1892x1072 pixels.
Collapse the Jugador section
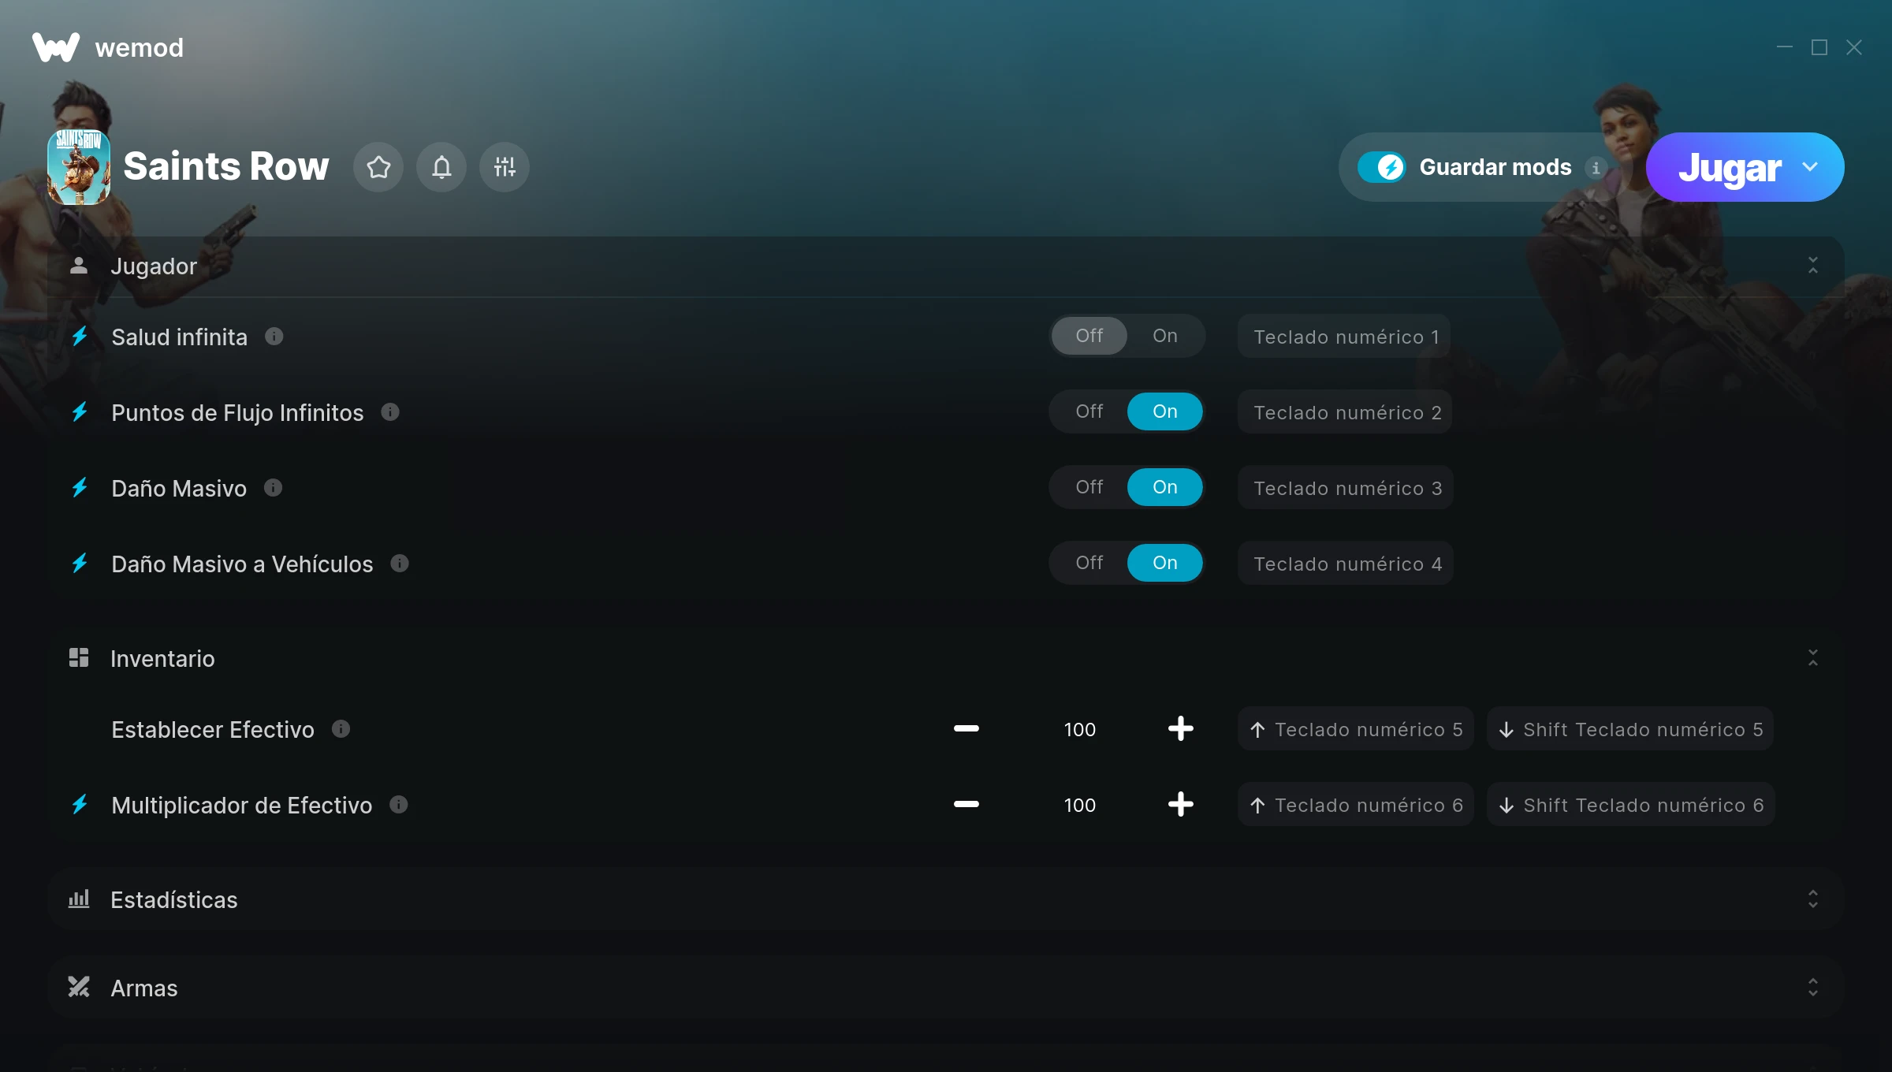pos(1813,266)
